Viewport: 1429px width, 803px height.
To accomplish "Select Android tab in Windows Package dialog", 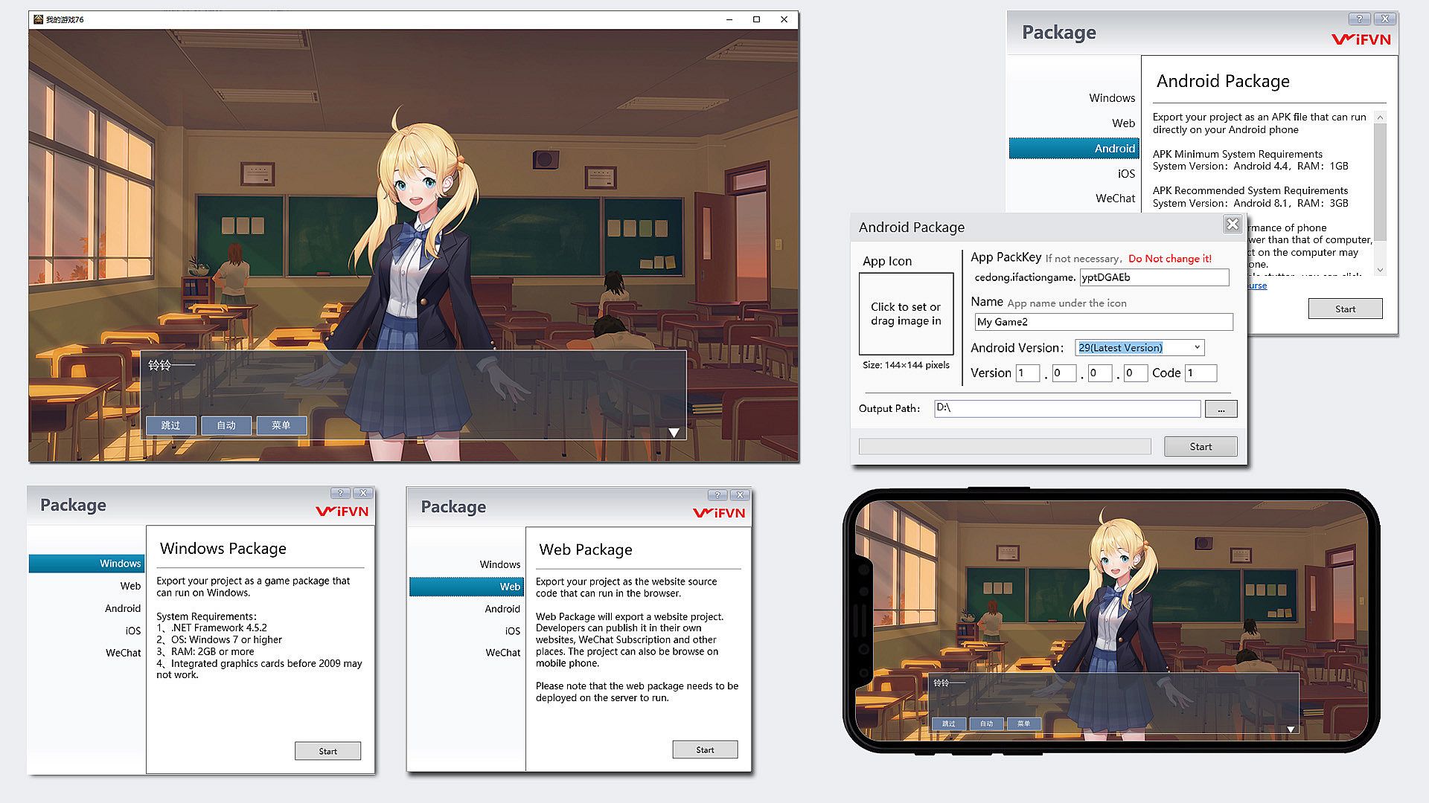I will pyautogui.click(x=123, y=608).
